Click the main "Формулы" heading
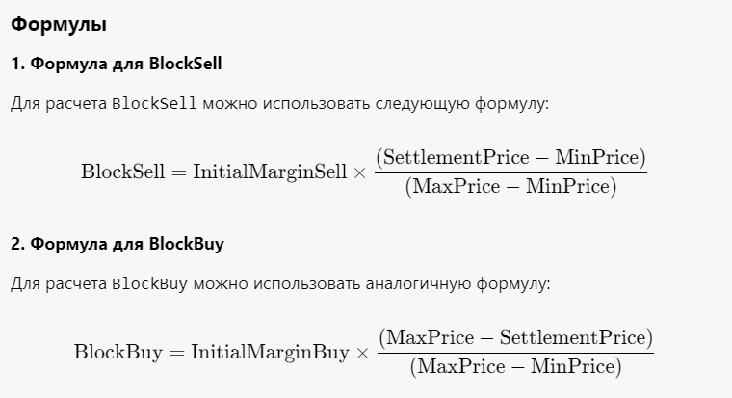Screen dimensions: 732x398 [x=59, y=25]
